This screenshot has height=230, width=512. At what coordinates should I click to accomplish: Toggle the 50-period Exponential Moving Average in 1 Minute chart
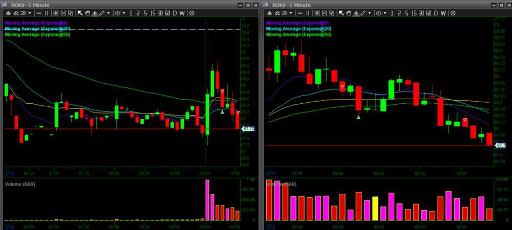pos(298,35)
